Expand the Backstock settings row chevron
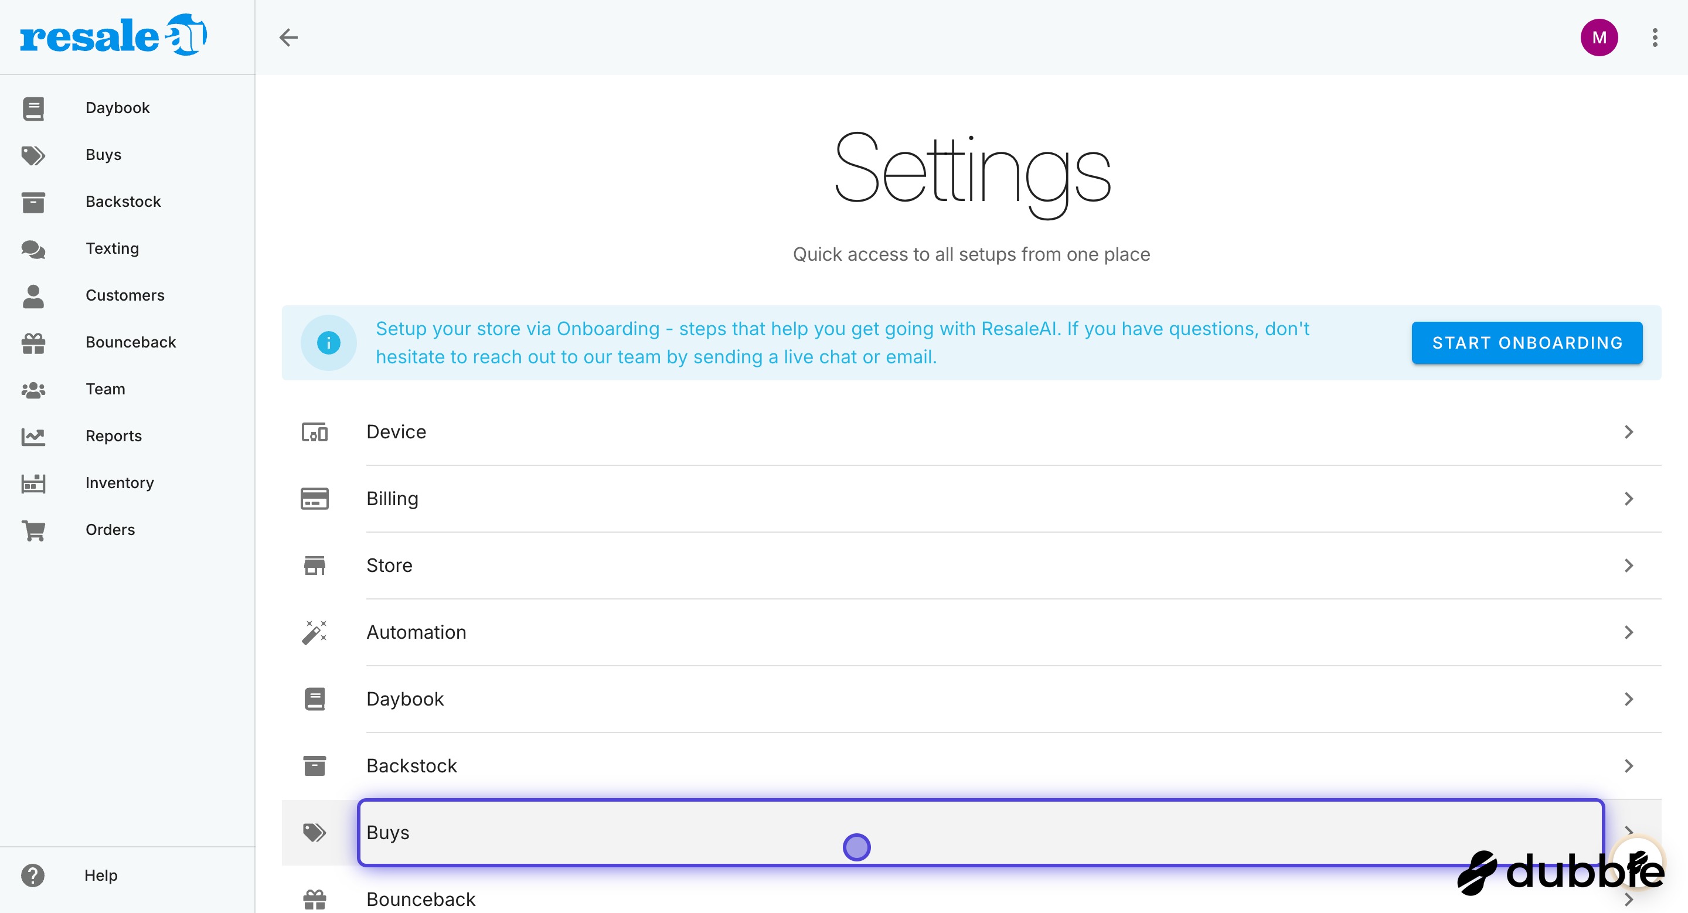 point(1629,766)
